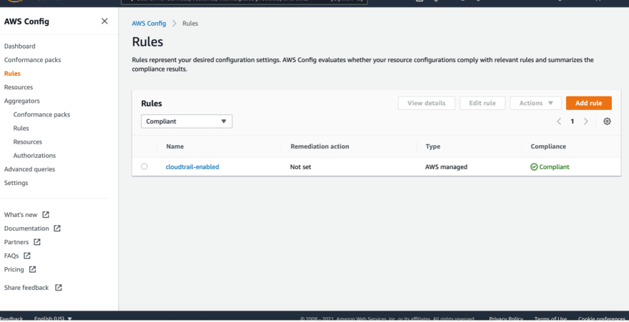Select the cloudtrail-enabled rule radio button

(144, 166)
